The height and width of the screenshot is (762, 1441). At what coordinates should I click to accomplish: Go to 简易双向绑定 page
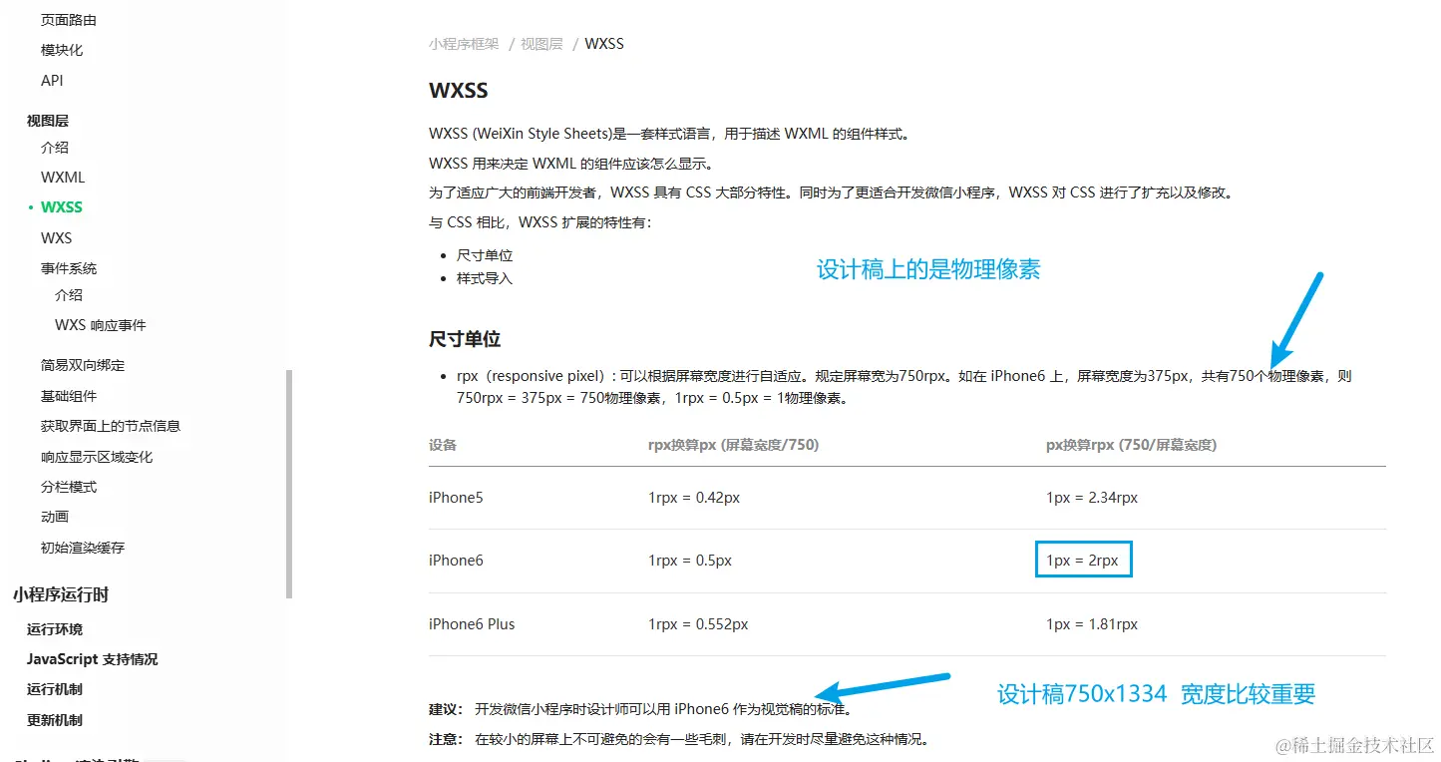pyautogui.click(x=83, y=365)
